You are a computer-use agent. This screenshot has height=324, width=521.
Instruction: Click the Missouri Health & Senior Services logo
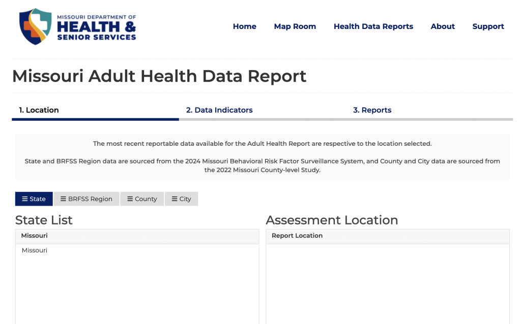click(x=77, y=26)
